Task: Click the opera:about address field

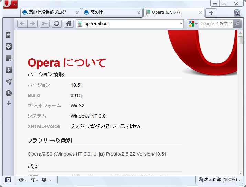Action: [x=130, y=24]
